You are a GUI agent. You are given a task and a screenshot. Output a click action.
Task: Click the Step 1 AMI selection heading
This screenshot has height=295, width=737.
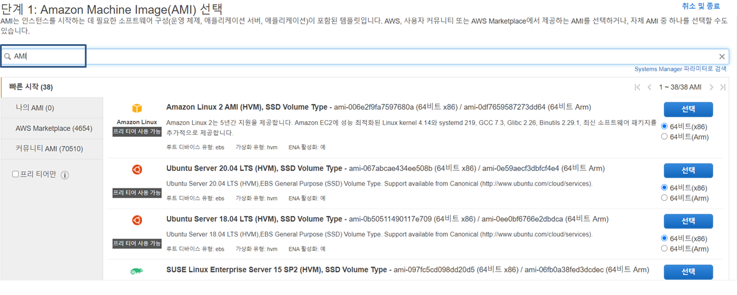tap(112, 8)
